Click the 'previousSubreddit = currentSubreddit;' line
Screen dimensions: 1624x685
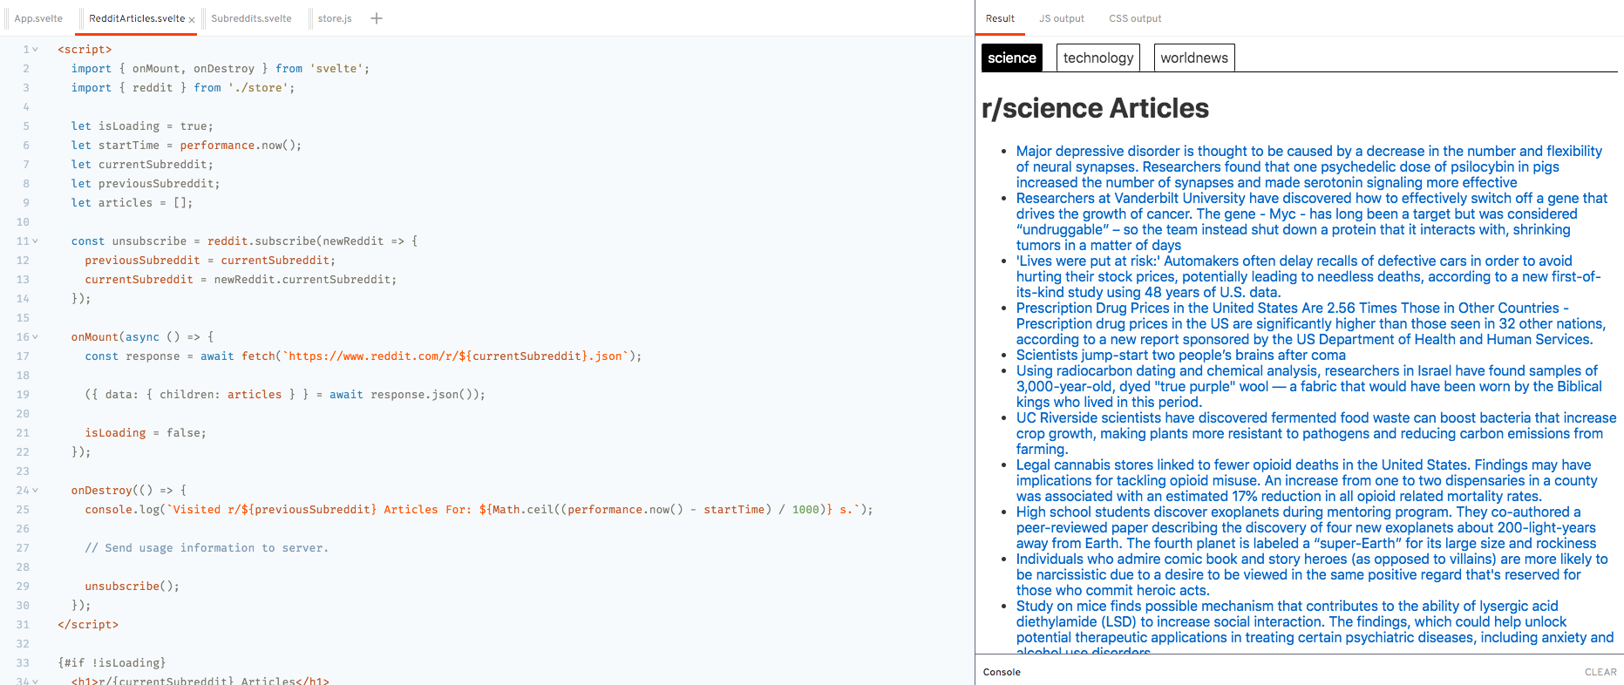tap(210, 261)
